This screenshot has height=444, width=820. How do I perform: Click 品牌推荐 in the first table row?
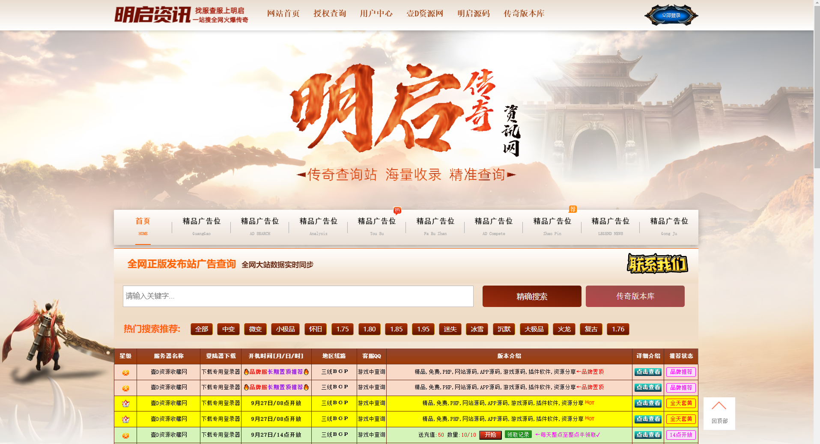(681, 372)
